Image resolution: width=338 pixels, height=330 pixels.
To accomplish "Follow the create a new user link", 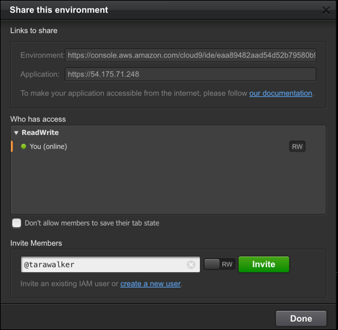I will 151,284.
